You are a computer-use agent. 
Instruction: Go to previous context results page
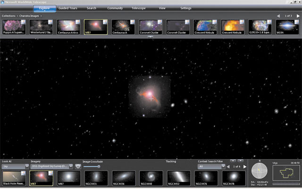point(228,167)
